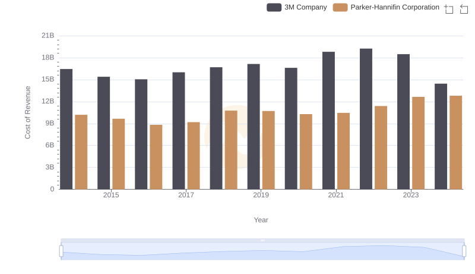
Task: Click the 3M Company bar for 2018
Action: pyautogui.click(x=216, y=128)
